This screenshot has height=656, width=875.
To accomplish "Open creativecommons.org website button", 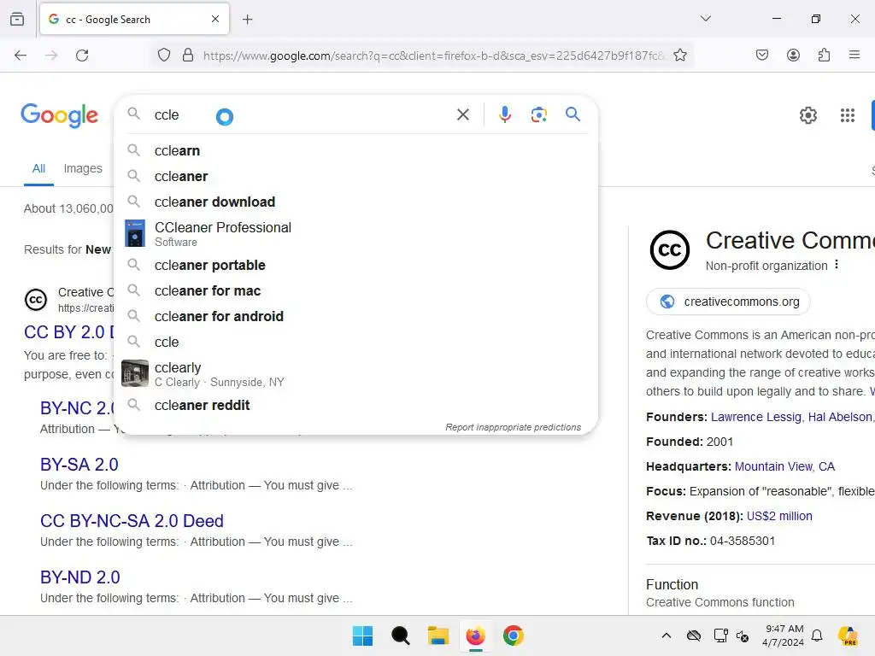I will coord(728,302).
